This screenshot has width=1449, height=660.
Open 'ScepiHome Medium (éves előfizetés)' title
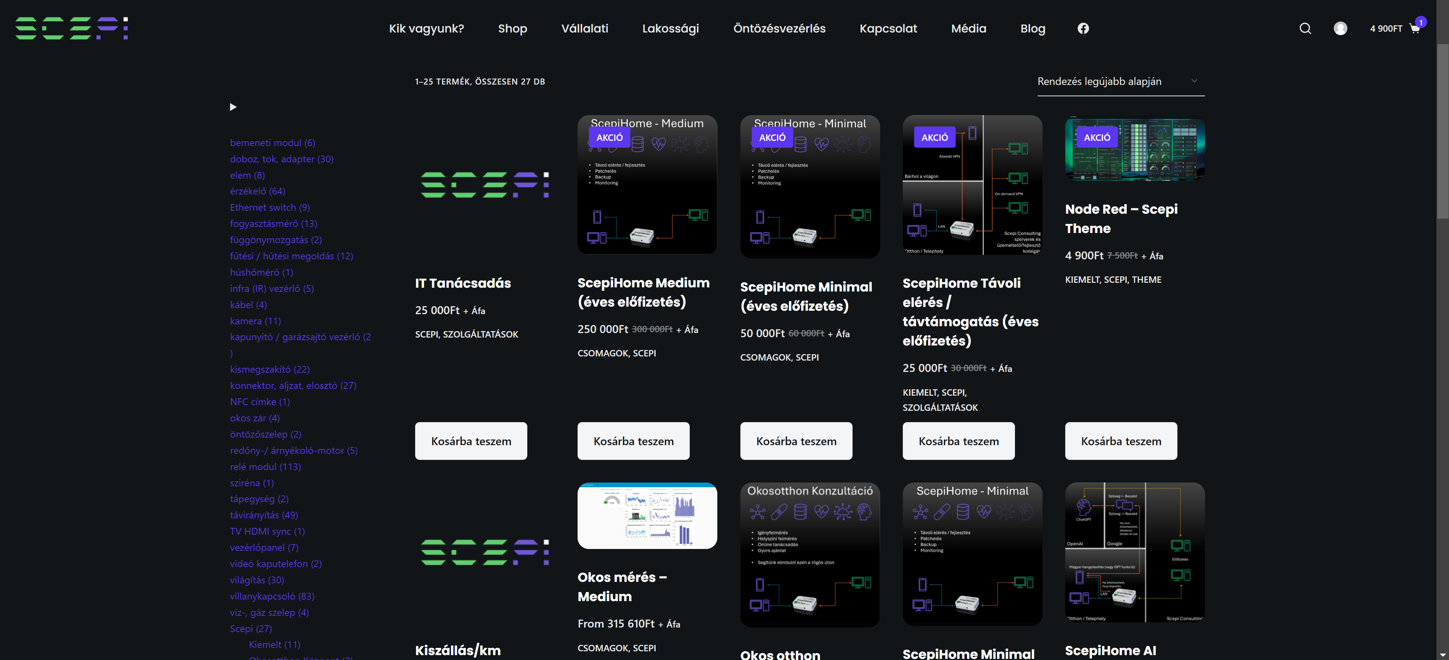click(644, 292)
